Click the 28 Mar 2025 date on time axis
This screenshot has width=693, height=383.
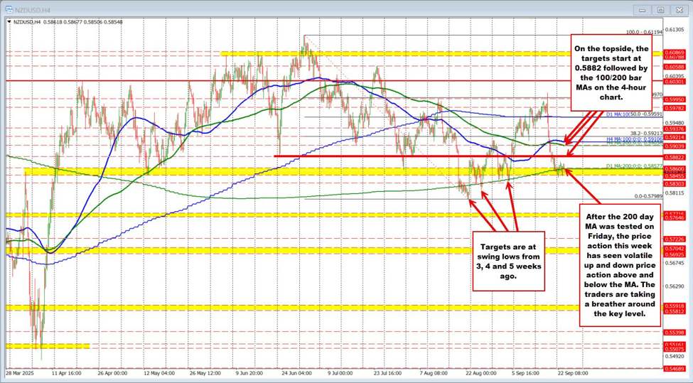[20, 372]
